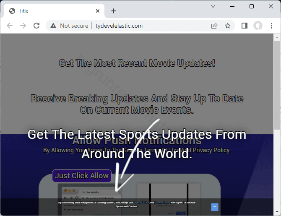The height and width of the screenshot is (216, 281).
Task: Click the Not secure label
Action: point(74,26)
